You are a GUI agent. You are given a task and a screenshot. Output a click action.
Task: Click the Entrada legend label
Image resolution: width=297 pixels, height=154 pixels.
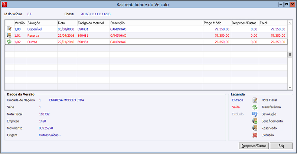coord(238,100)
